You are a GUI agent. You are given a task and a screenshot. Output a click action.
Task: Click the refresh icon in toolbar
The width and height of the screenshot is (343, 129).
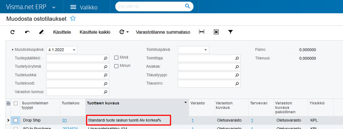click(x=13, y=32)
